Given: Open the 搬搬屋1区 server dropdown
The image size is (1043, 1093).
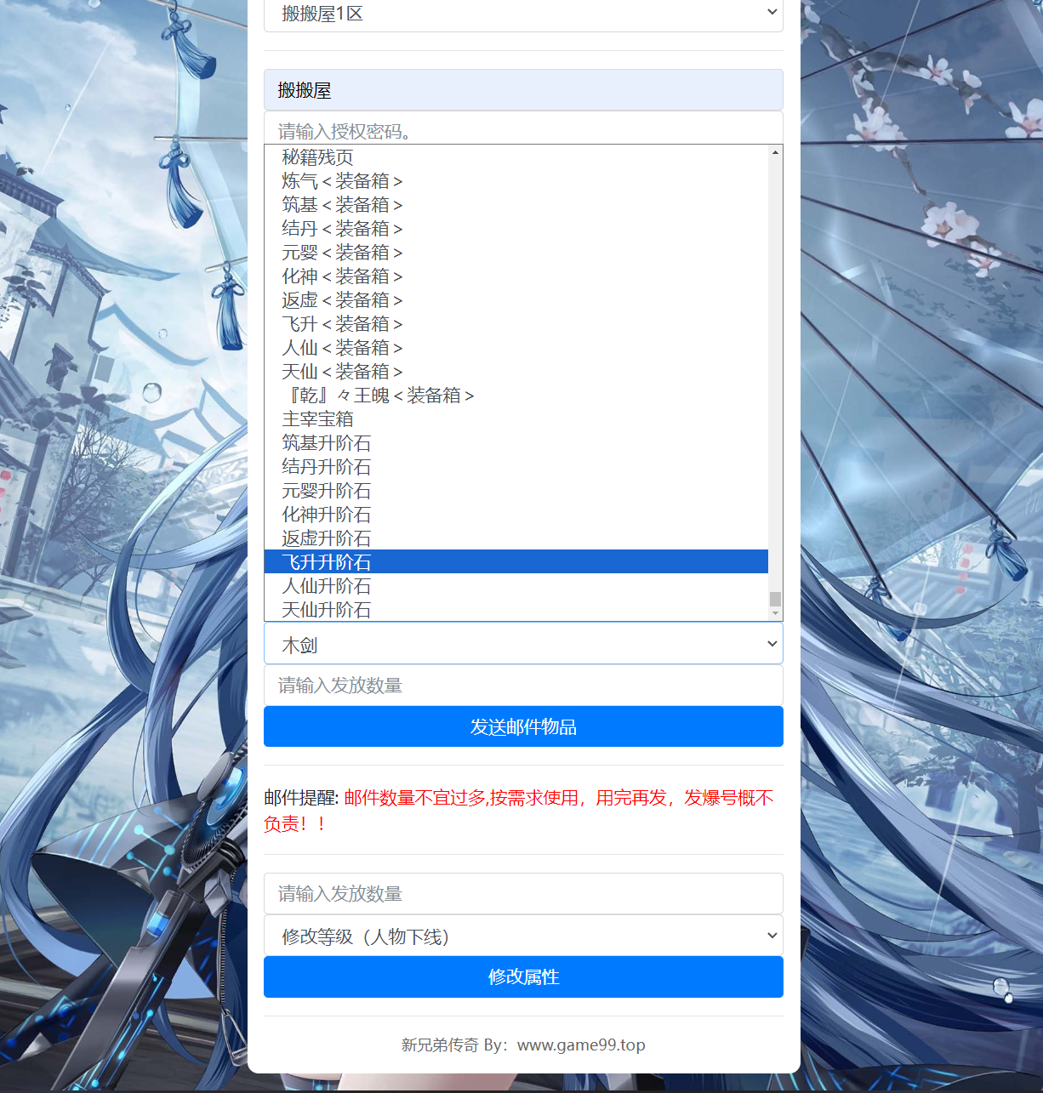Looking at the screenshot, I should click(x=522, y=14).
